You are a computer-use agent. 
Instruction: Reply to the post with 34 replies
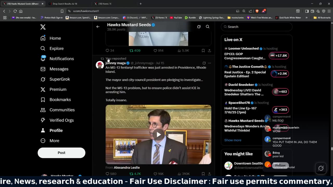click(110, 50)
